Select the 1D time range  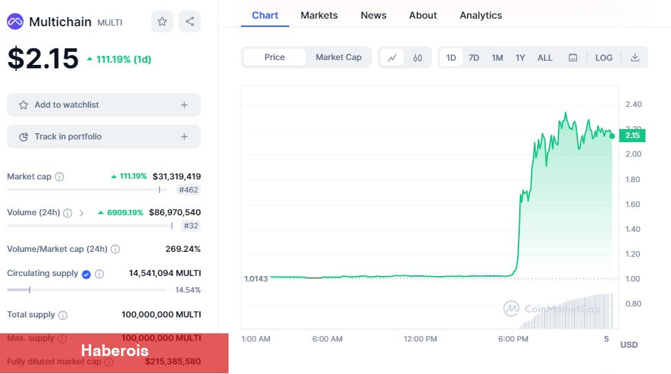point(451,58)
